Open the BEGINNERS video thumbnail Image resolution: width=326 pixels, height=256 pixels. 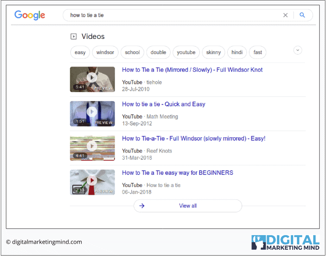(x=92, y=181)
